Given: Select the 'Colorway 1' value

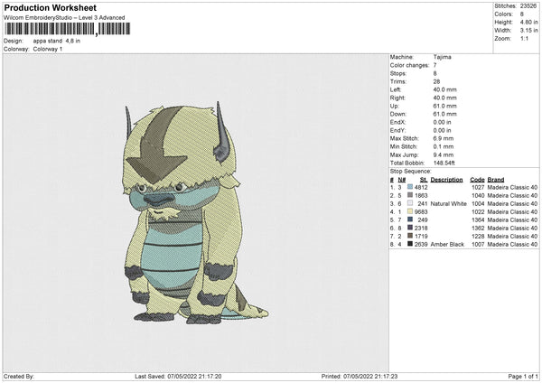Looking at the screenshot, I should tap(48, 49).
